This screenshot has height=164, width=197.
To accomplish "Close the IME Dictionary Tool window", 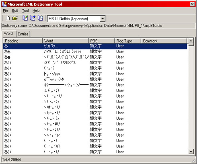I will 192,4.
